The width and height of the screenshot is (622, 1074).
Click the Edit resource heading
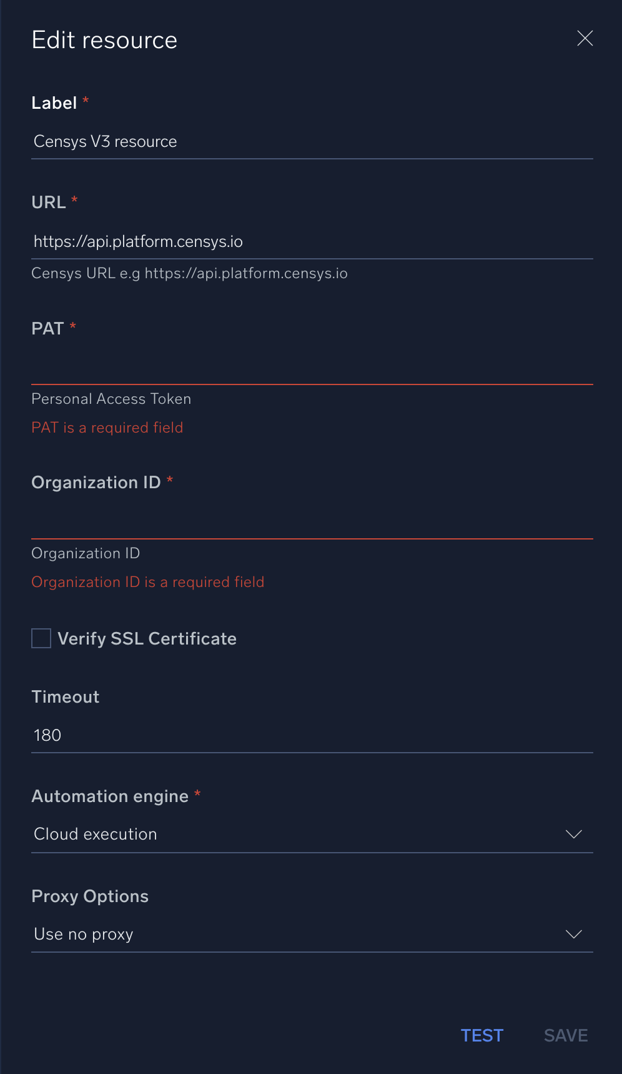click(x=104, y=41)
